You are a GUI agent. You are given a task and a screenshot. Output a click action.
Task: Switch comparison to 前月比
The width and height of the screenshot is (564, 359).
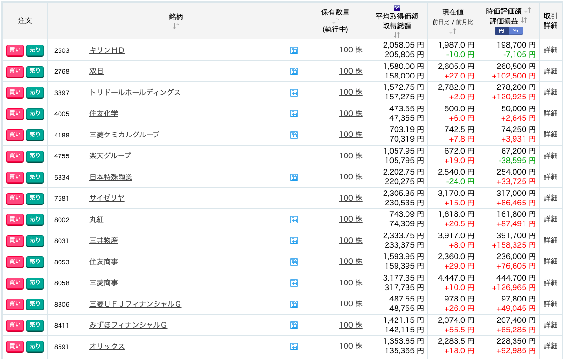pos(465,22)
